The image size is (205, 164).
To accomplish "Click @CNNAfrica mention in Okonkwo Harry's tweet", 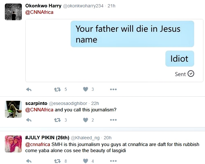I will (39, 12).
